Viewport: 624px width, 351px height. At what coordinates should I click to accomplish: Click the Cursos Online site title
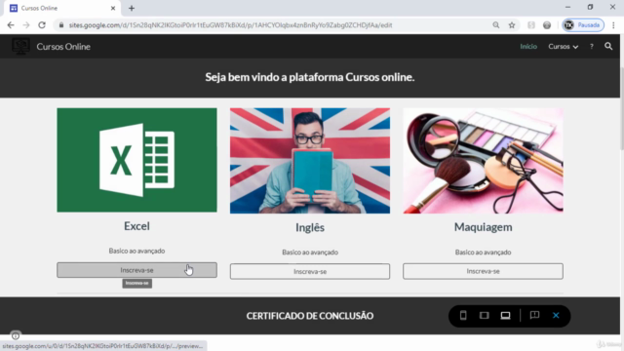(x=63, y=47)
